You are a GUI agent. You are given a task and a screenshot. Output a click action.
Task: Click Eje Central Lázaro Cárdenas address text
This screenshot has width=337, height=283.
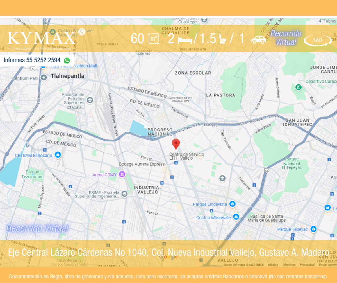pyautogui.click(x=168, y=252)
